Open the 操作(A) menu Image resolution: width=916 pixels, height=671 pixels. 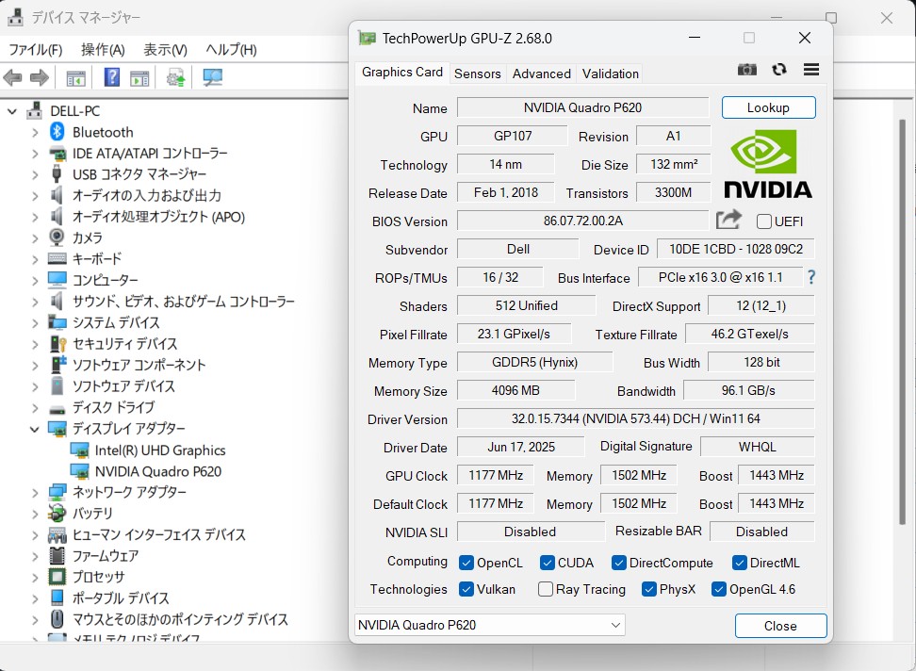click(x=103, y=49)
